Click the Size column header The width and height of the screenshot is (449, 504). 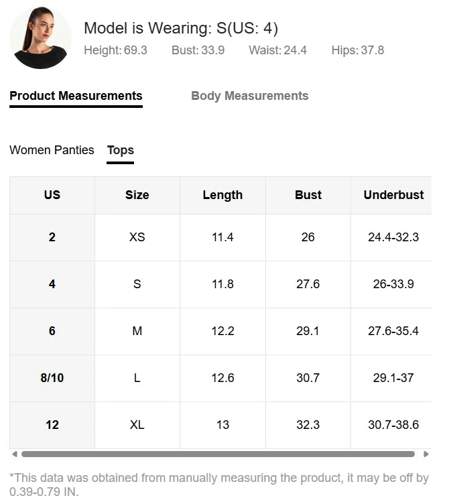point(137,195)
